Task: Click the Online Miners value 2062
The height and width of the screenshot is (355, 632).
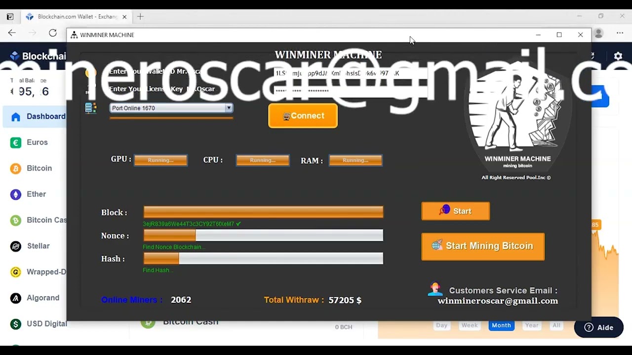Action: [181, 300]
